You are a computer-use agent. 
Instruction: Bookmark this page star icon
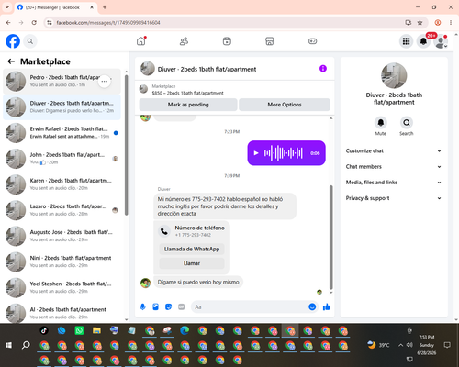pyautogui.click(x=420, y=23)
